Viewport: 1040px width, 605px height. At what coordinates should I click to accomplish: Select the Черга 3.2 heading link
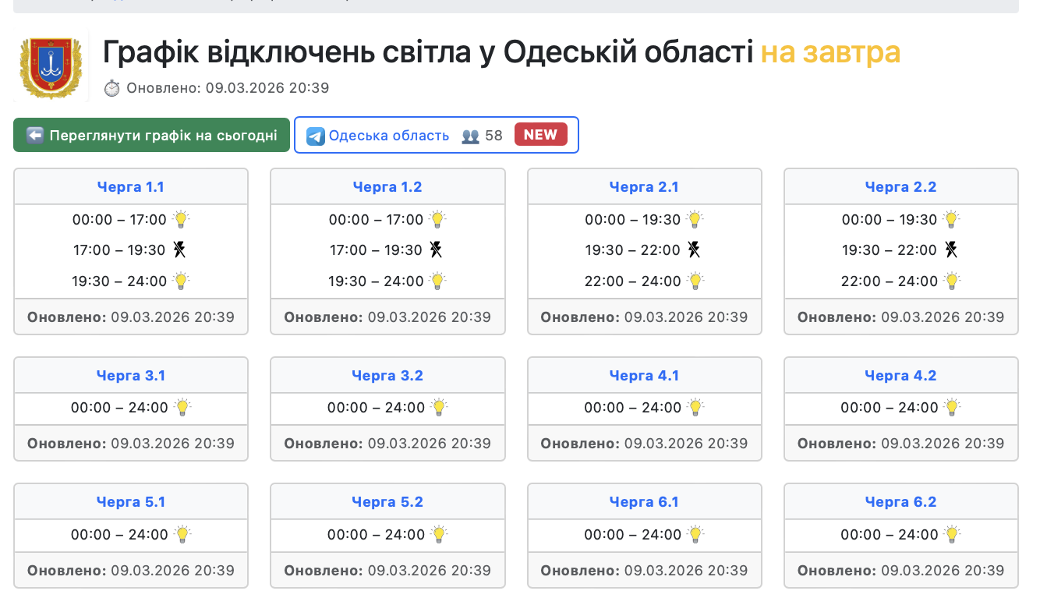point(387,376)
